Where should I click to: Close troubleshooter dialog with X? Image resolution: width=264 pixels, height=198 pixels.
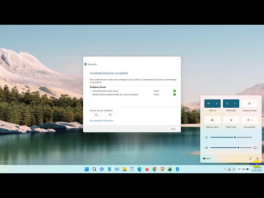(178, 59)
